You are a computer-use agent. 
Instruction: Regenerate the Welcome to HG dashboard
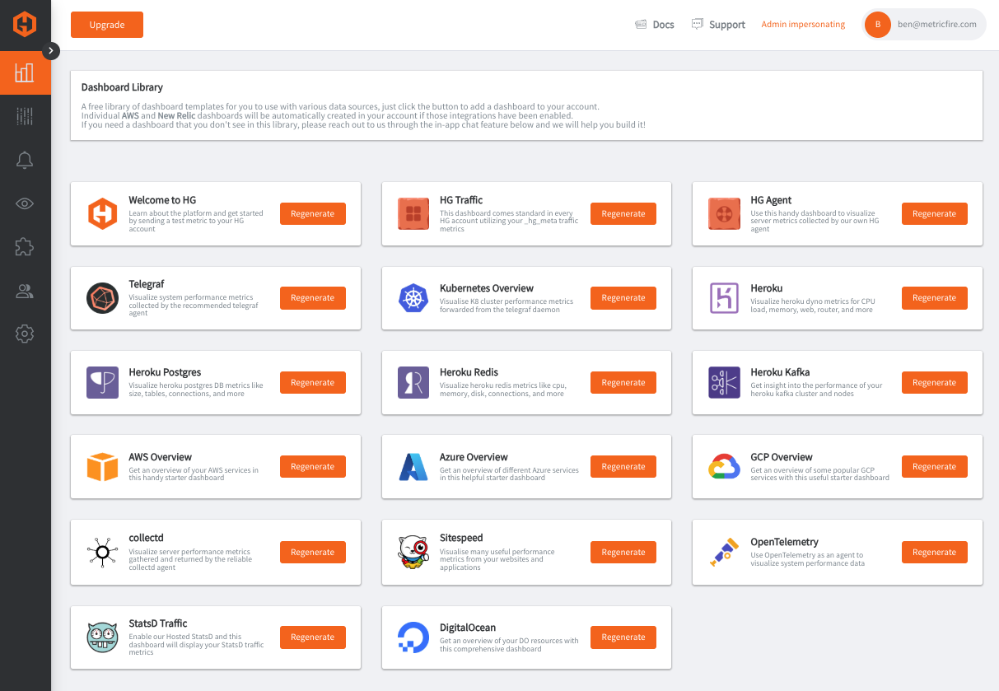pos(313,213)
